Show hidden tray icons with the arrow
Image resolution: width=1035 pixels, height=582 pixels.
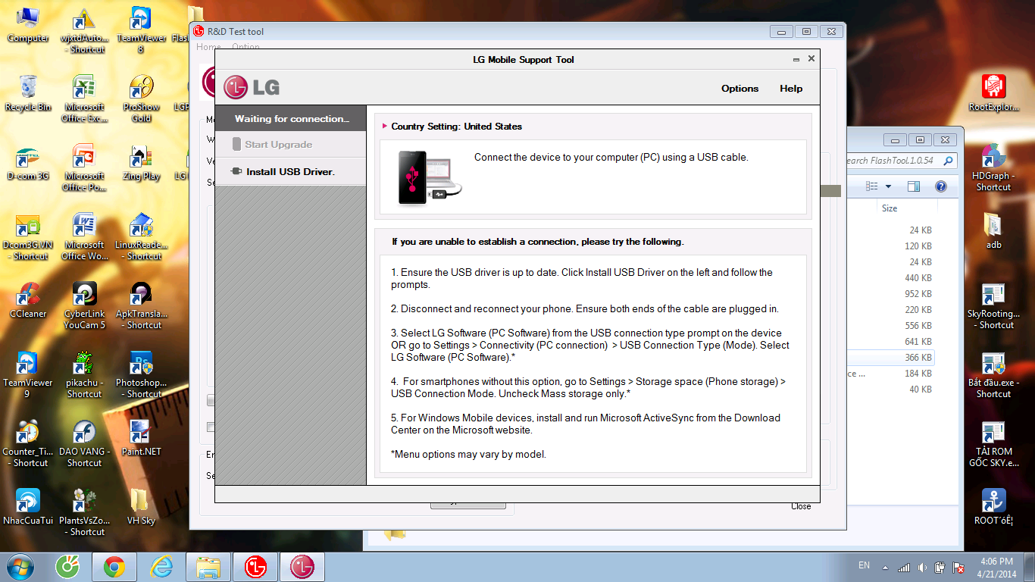point(884,567)
